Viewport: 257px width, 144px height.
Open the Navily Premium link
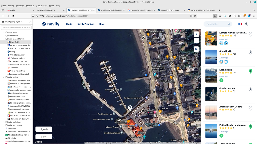(86, 24)
